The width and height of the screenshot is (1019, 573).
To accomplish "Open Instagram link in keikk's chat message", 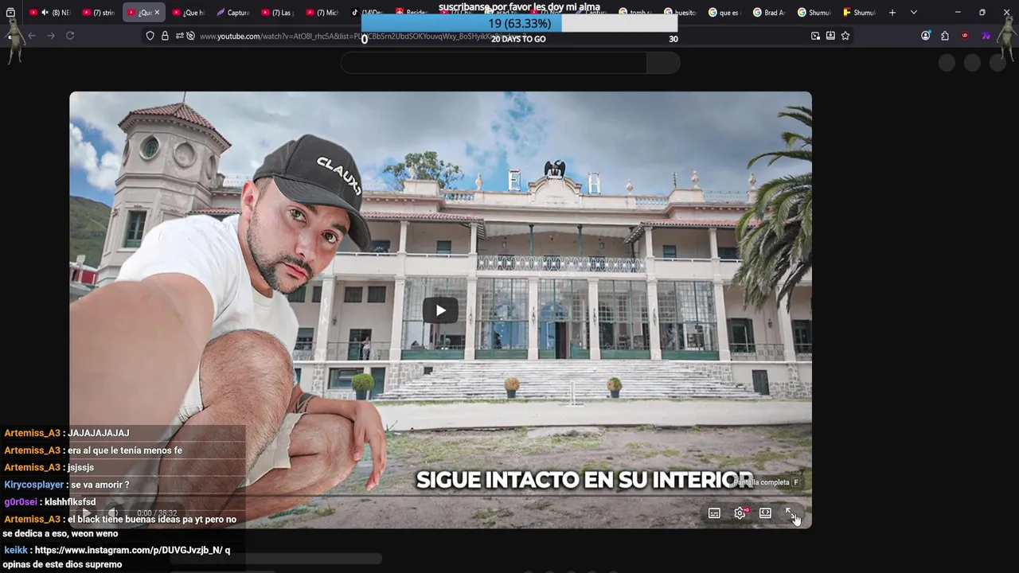I will [x=128, y=550].
